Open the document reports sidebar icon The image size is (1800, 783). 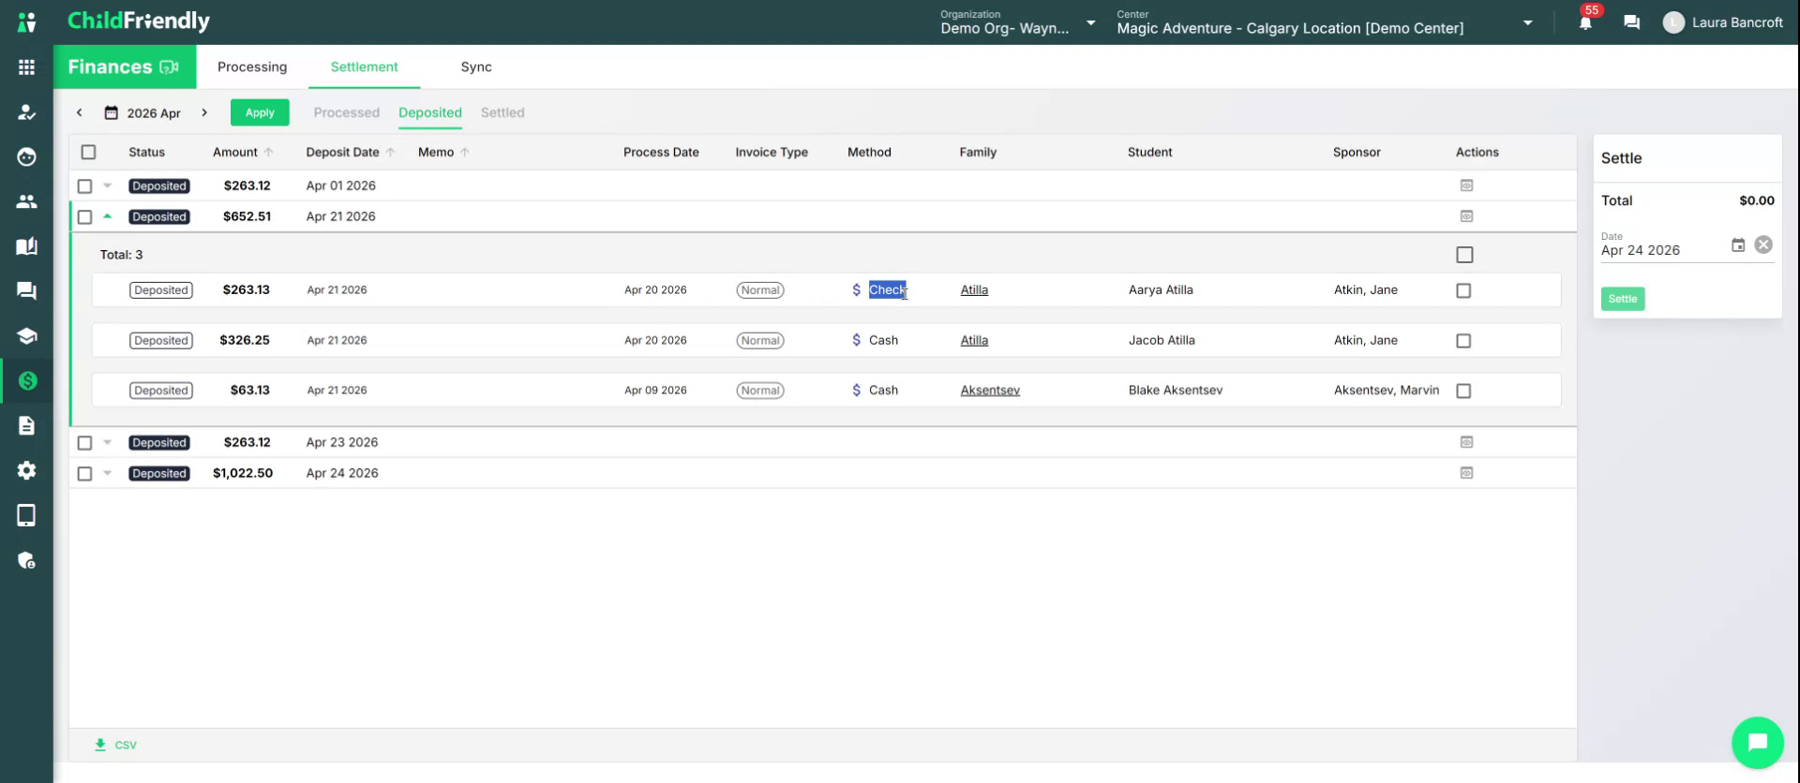point(26,425)
